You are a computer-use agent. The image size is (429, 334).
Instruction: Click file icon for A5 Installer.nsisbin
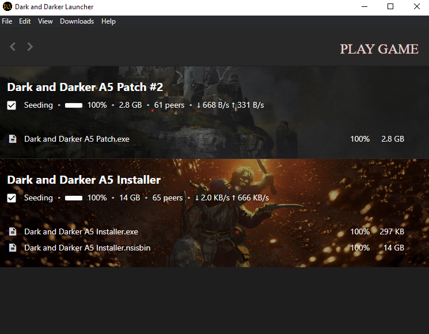tap(13, 248)
